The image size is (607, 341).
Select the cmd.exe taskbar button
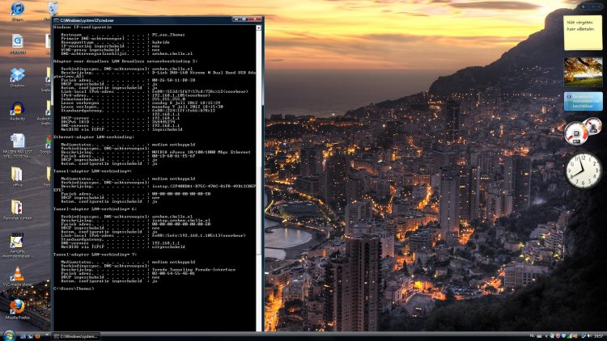pyautogui.click(x=77, y=336)
